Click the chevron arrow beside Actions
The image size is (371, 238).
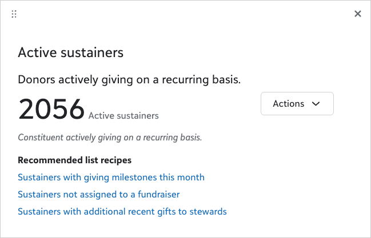tap(316, 104)
